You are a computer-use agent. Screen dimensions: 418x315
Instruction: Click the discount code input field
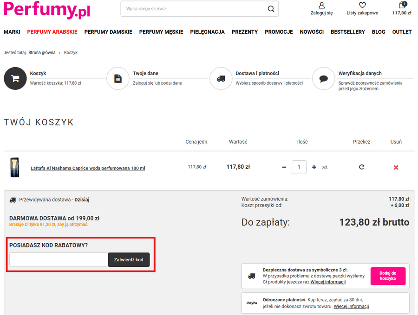(59, 260)
